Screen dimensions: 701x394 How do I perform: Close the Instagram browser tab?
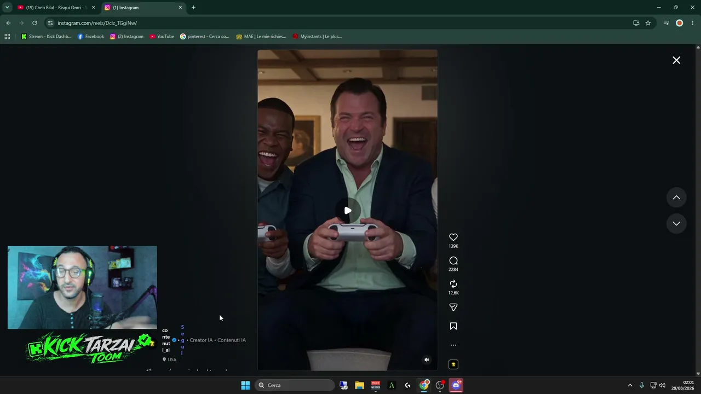[x=180, y=8]
